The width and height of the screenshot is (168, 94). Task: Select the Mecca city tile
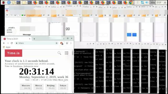click(39, 87)
